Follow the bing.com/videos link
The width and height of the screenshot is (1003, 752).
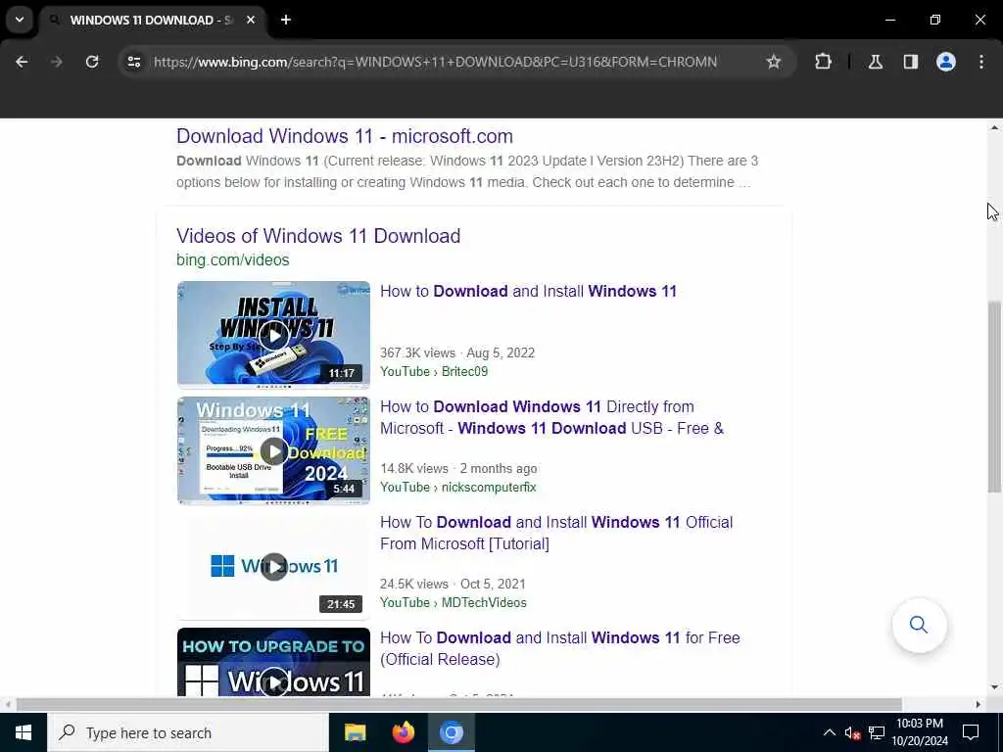tap(233, 259)
